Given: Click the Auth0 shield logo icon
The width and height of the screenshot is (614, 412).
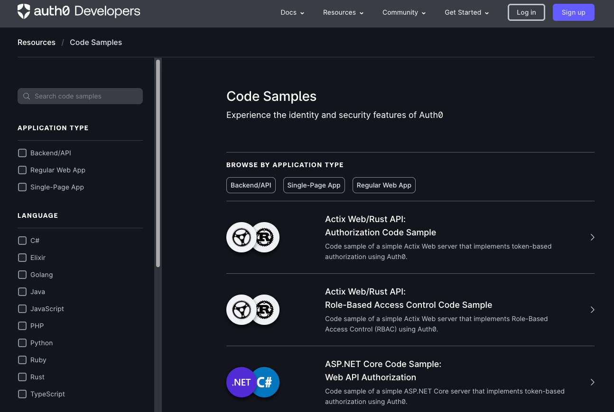Looking at the screenshot, I should [24, 11].
